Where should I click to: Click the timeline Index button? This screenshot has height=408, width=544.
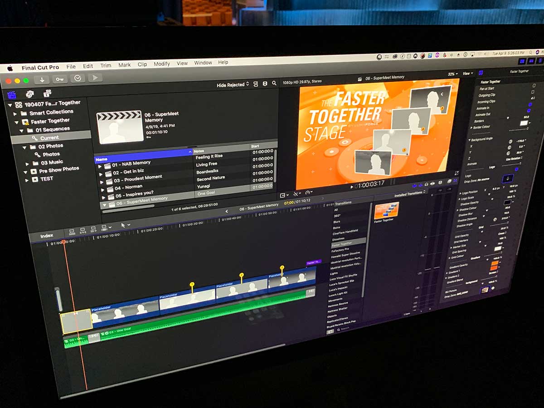coord(47,236)
